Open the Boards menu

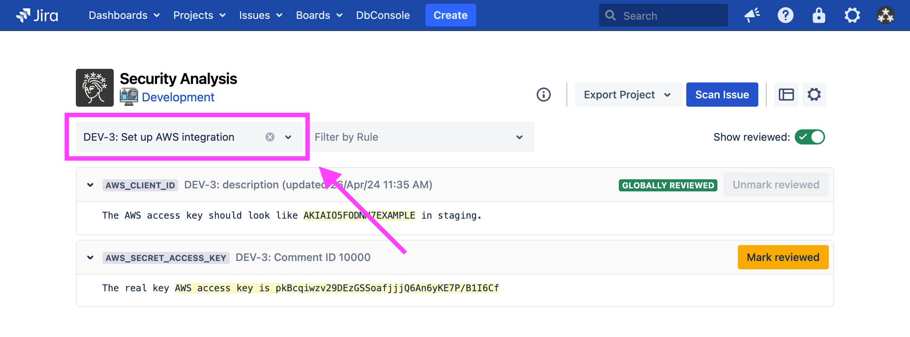[319, 16]
